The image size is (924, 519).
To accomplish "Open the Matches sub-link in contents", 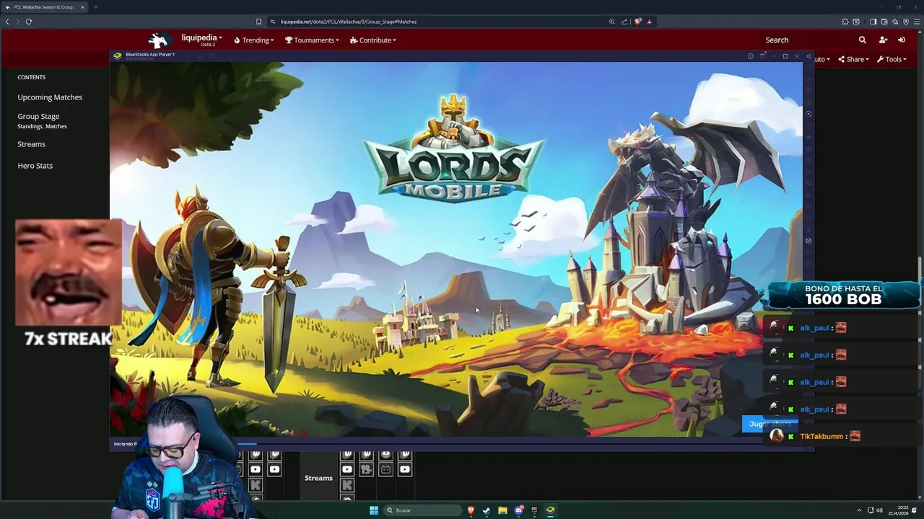I will [x=56, y=126].
